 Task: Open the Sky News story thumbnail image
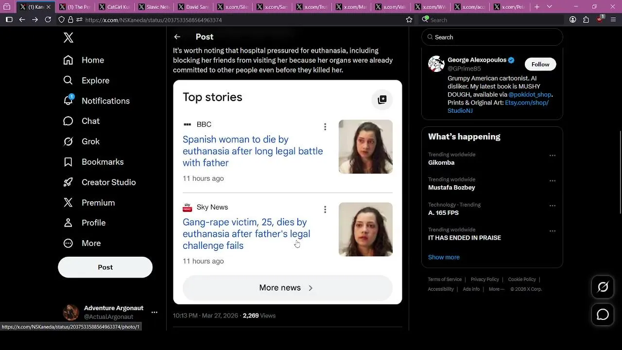coord(365,229)
